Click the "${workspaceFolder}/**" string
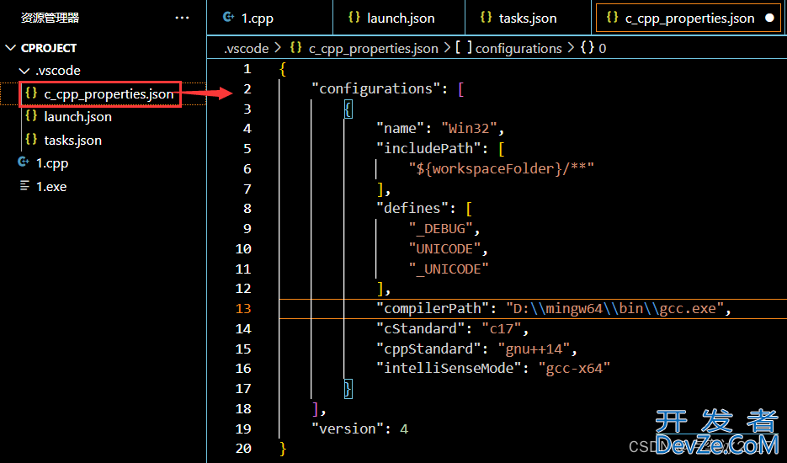Viewport: 787px width, 463px height. pyautogui.click(x=502, y=168)
